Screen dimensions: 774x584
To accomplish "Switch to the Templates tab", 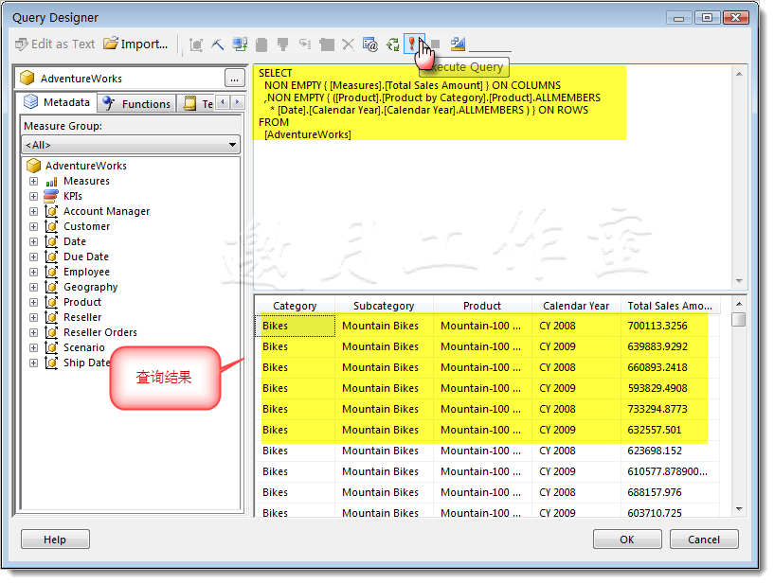I will click(x=197, y=103).
